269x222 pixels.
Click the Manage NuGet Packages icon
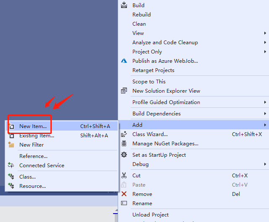tap(124, 143)
